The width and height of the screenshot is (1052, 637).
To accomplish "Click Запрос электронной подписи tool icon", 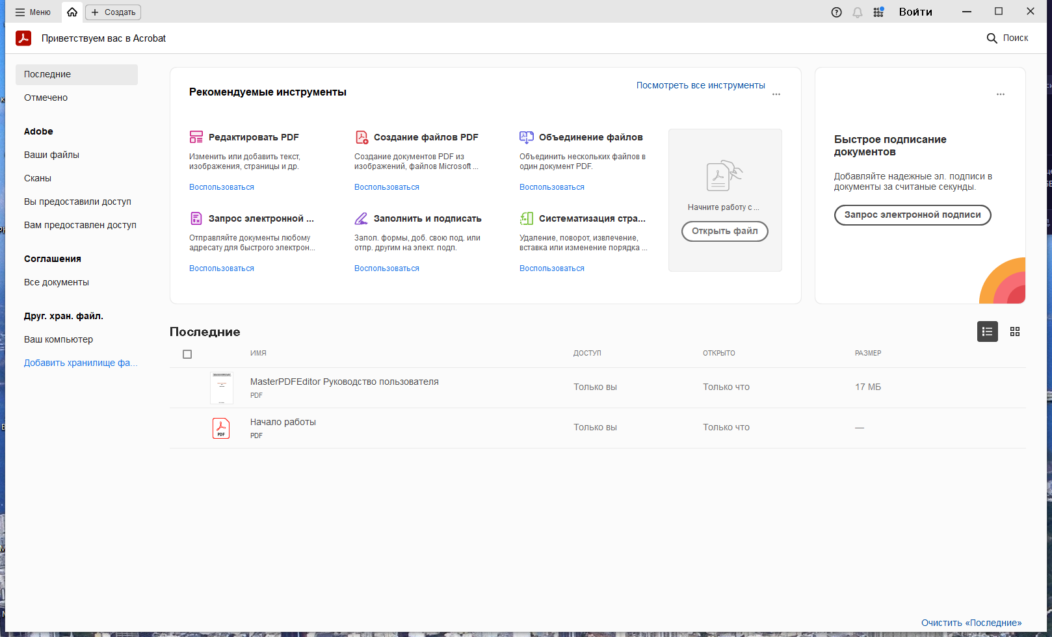I will 196,218.
